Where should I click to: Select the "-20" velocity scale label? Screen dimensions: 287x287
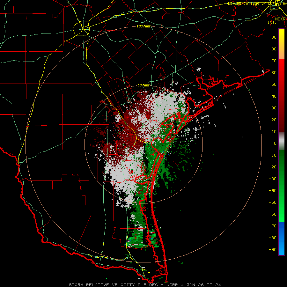(273, 167)
